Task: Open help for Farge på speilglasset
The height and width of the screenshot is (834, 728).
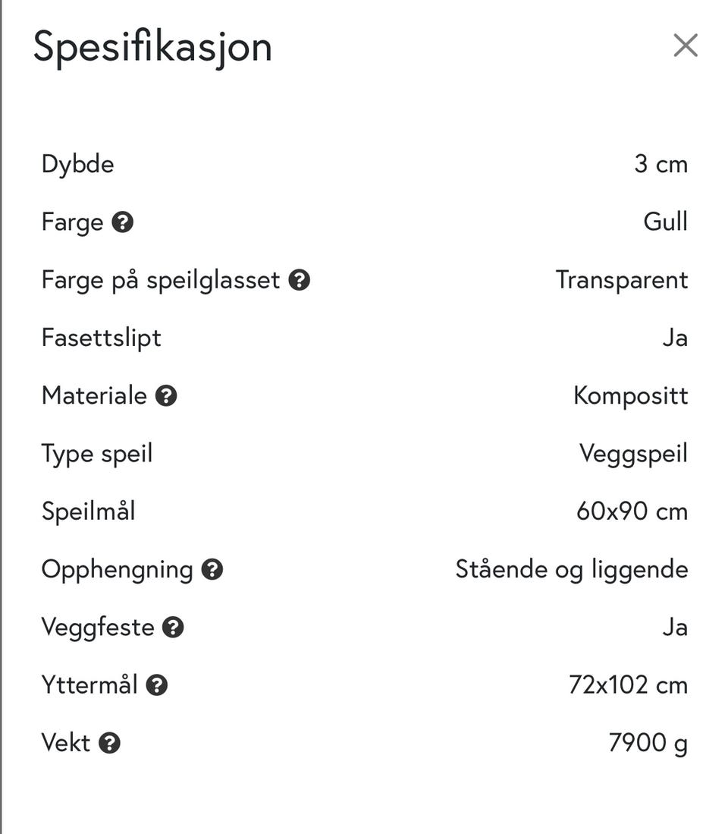Action: click(x=300, y=281)
